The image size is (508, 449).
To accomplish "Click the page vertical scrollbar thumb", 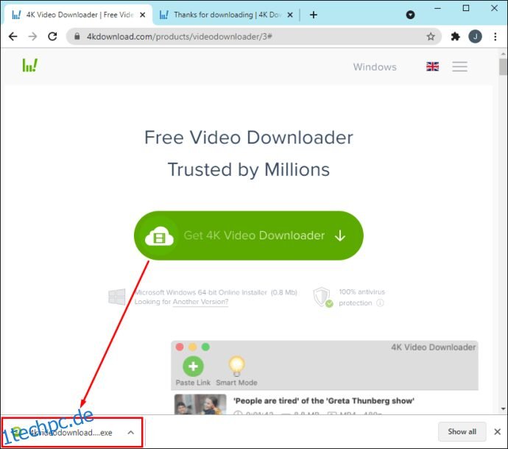I will point(503,67).
